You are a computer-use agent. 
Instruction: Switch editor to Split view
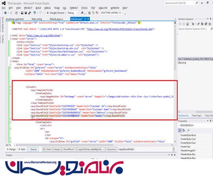click(x=23, y=149)
